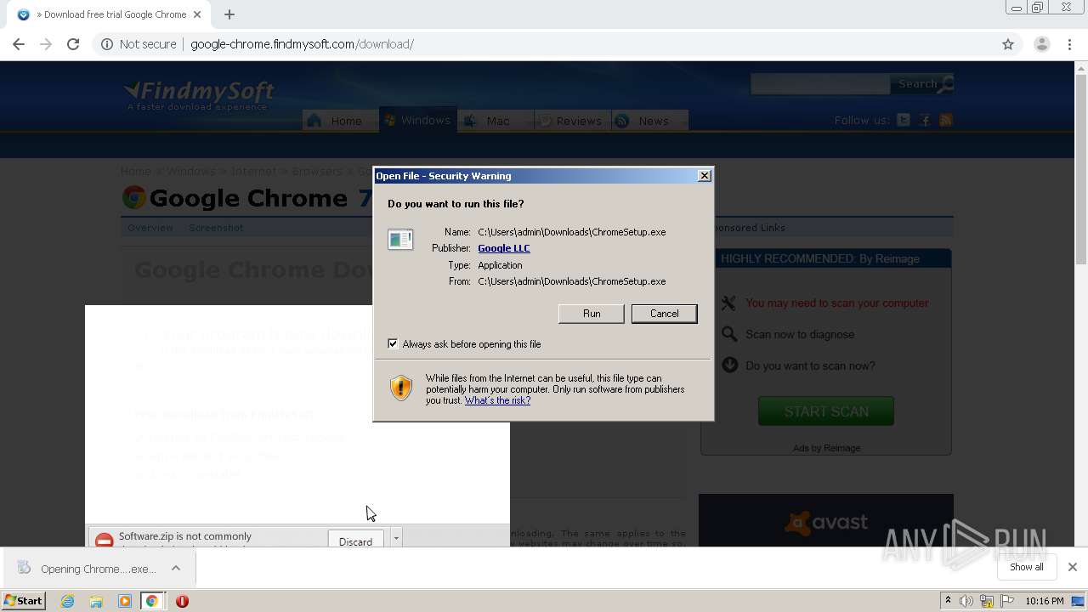The height and width of the screenshot is (612, 1088).
Task: Click the shield warning icon in dialog
Action: click(x=400, y=388)
